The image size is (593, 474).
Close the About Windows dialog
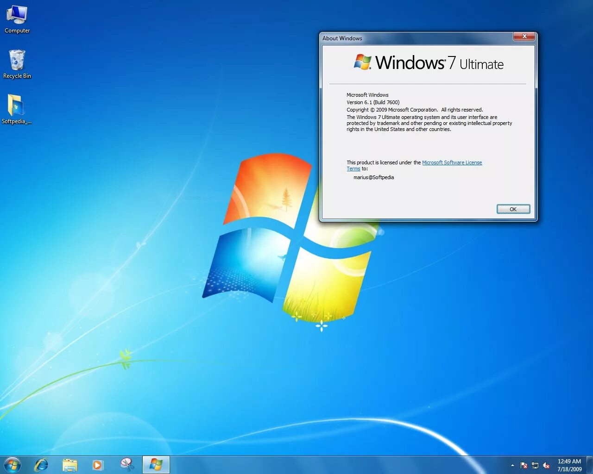(524, 37)
